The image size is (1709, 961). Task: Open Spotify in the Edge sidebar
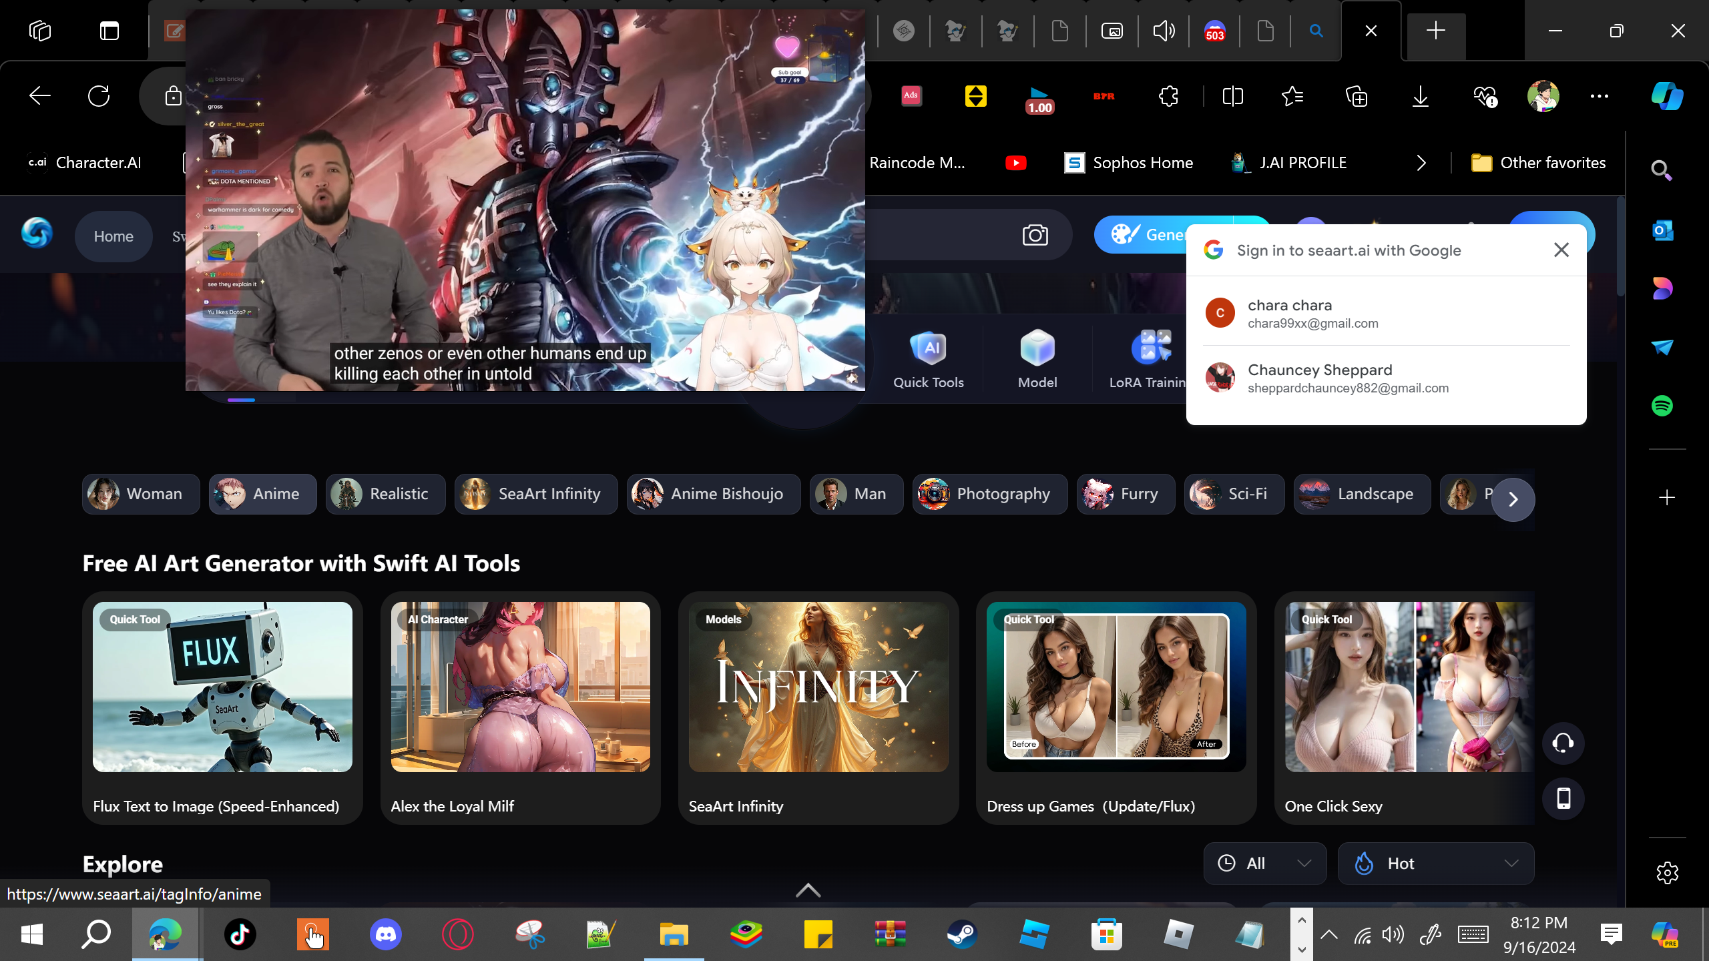pos(1662,405)
